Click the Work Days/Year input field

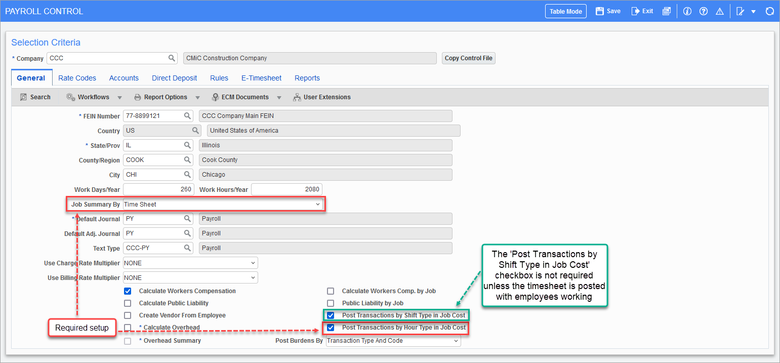click(158, 189)
